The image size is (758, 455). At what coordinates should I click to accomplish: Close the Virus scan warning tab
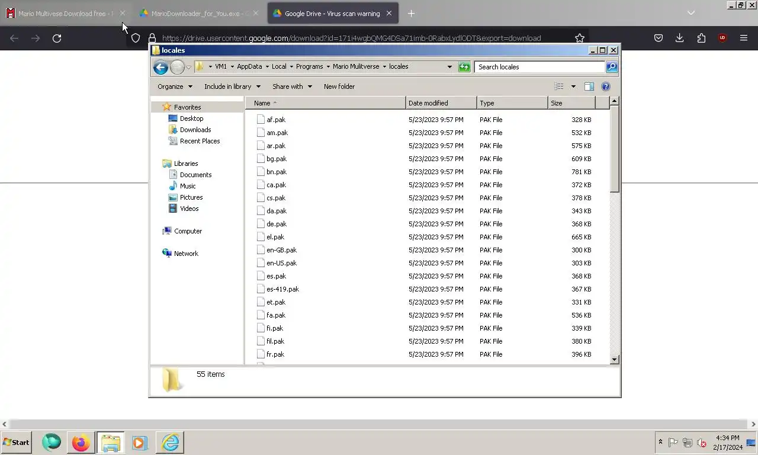[389, 13]
